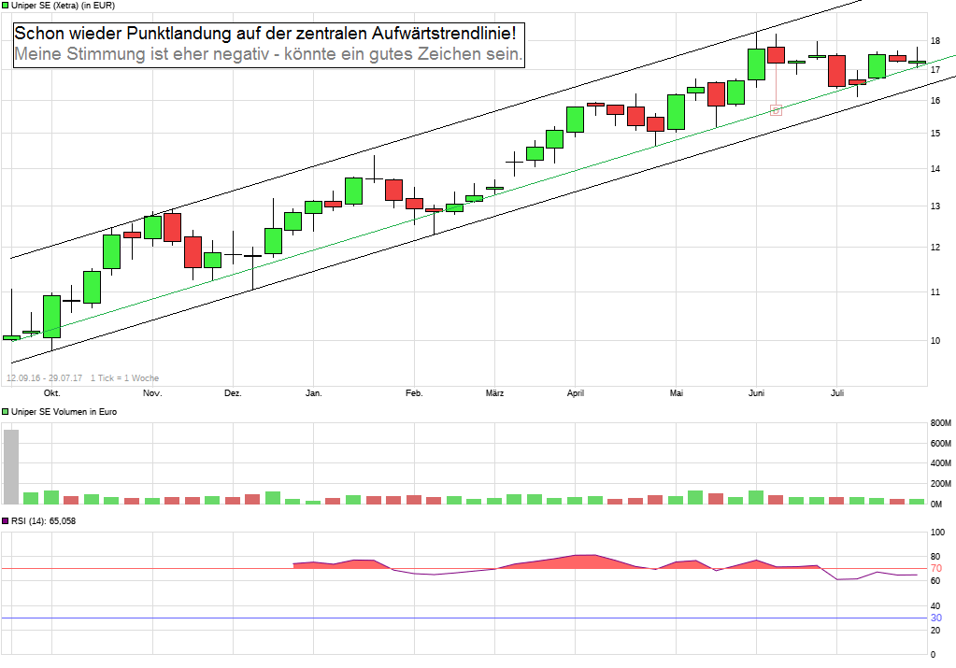
Task: Click the 'Feb.' month label
Action: pos(414,393)
